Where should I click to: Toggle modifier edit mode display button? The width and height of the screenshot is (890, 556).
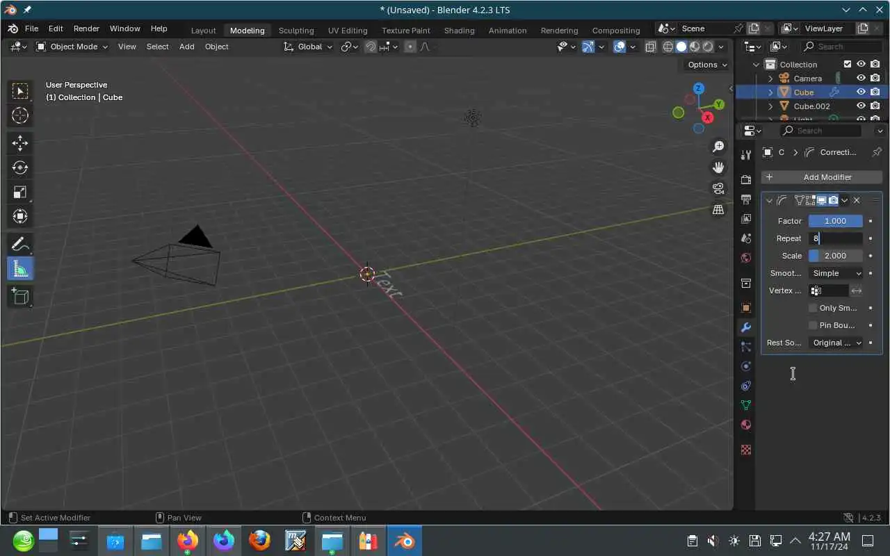(x=811, y=200)
